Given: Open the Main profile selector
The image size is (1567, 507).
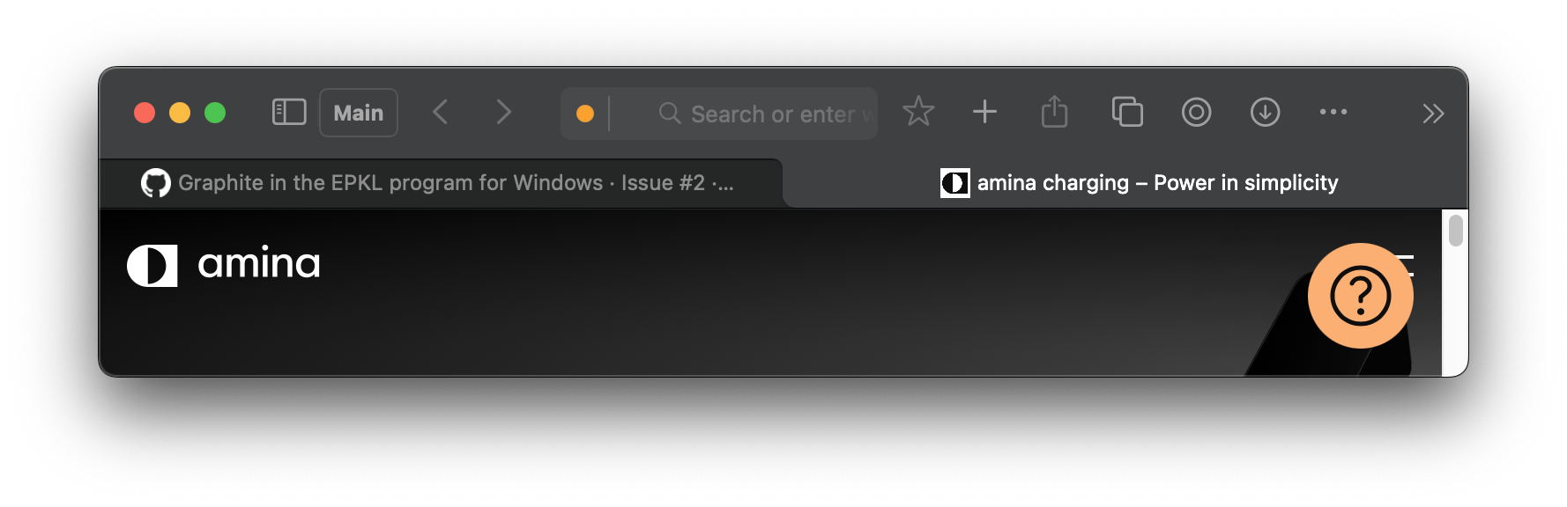Looking at the screenshot, I should click(x=359, y=113).
